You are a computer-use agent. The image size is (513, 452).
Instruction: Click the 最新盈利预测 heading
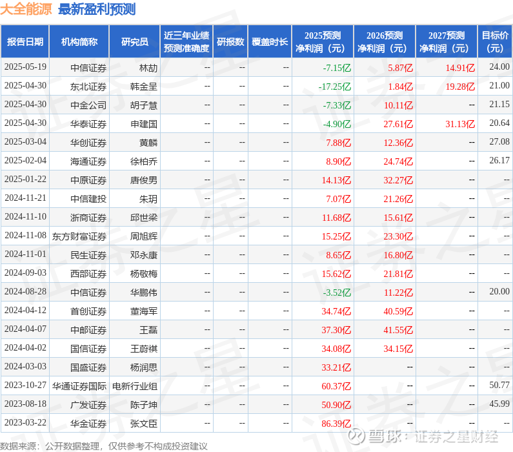click(97, 9)
